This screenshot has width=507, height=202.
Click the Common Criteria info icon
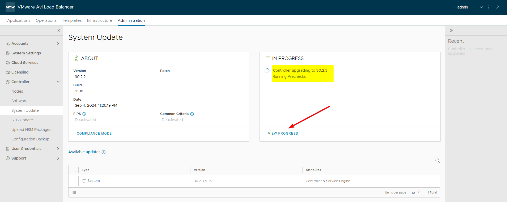[x=192, y=114]
